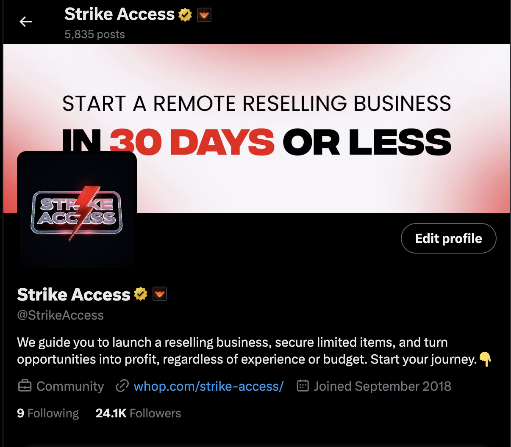View the 9 Following list

(x=48, y=413)
